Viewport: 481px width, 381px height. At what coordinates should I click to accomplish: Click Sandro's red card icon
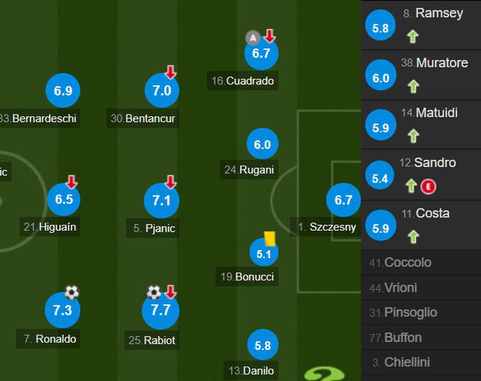(428, 186)
